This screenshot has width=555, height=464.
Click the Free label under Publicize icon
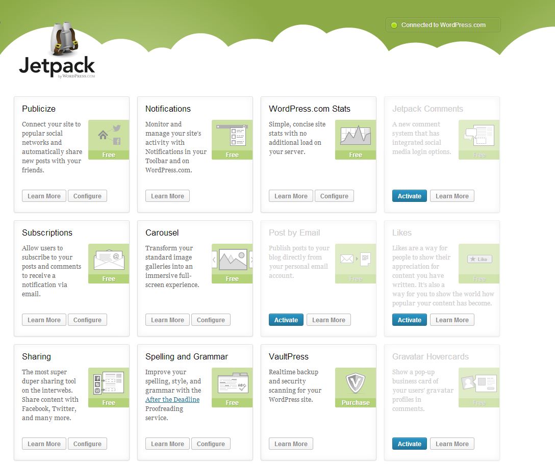click(109, 155)
